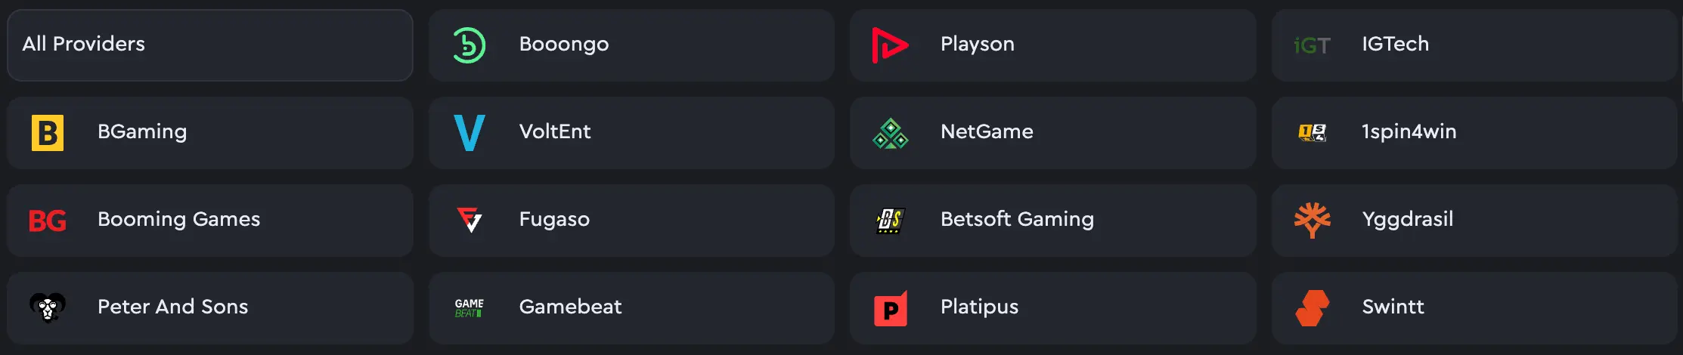Pick the Gamebeat provider tile
Image resolution: width=1683 pixels, height=355 pixels.
click(x=631, y=308)
